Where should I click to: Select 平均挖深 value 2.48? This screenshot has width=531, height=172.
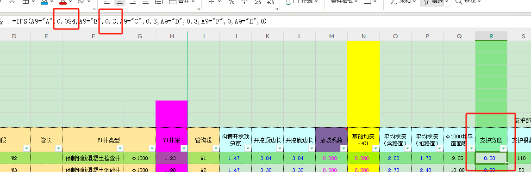(x=427, y=168)
